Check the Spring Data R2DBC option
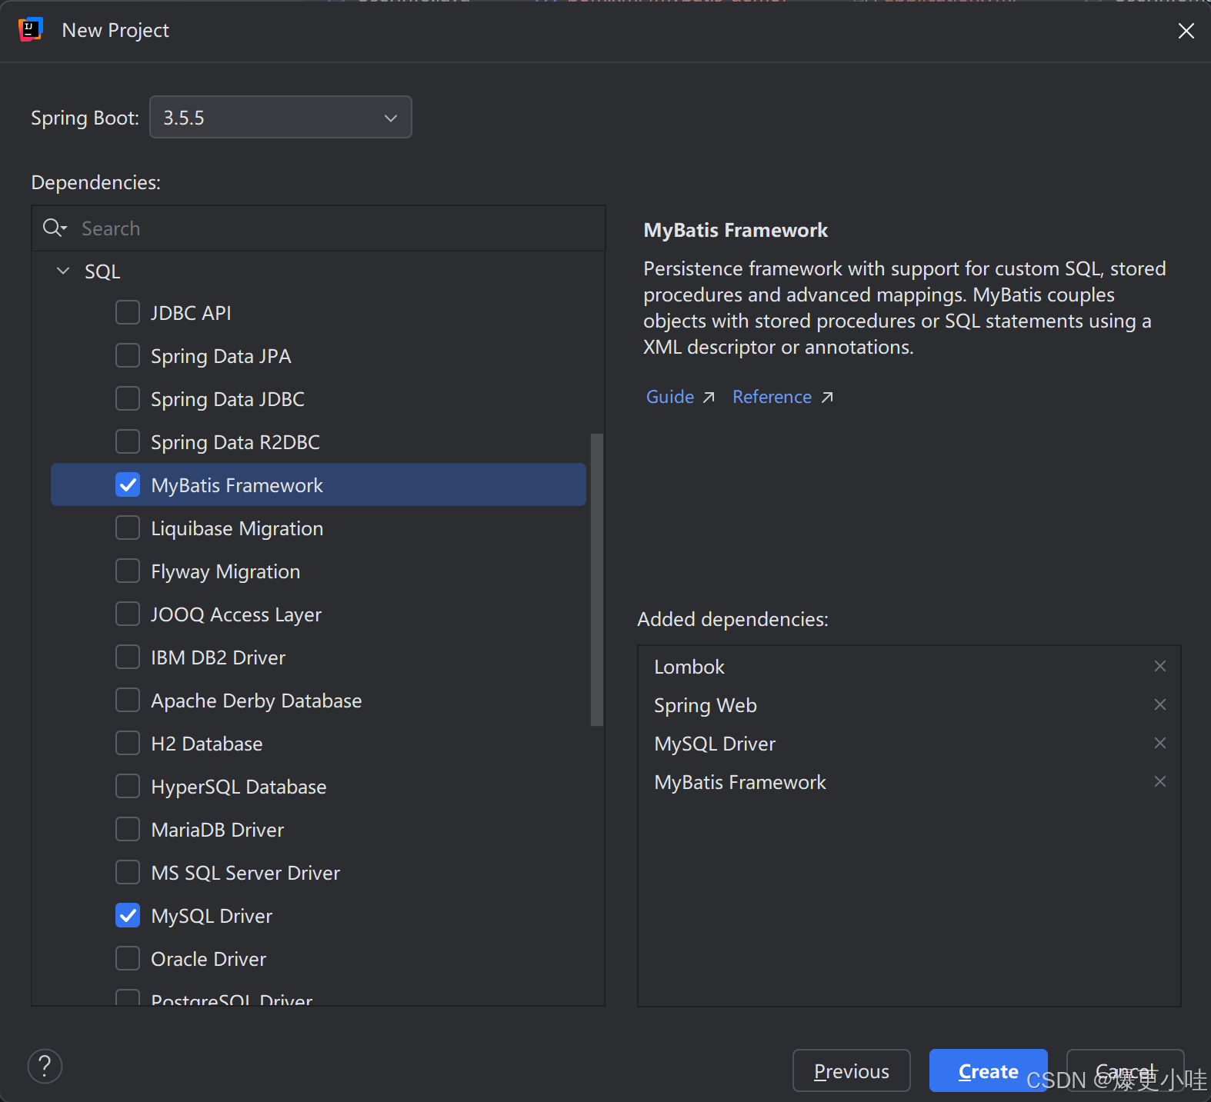Viewport: 1211px width, 1102px height. 128,441
